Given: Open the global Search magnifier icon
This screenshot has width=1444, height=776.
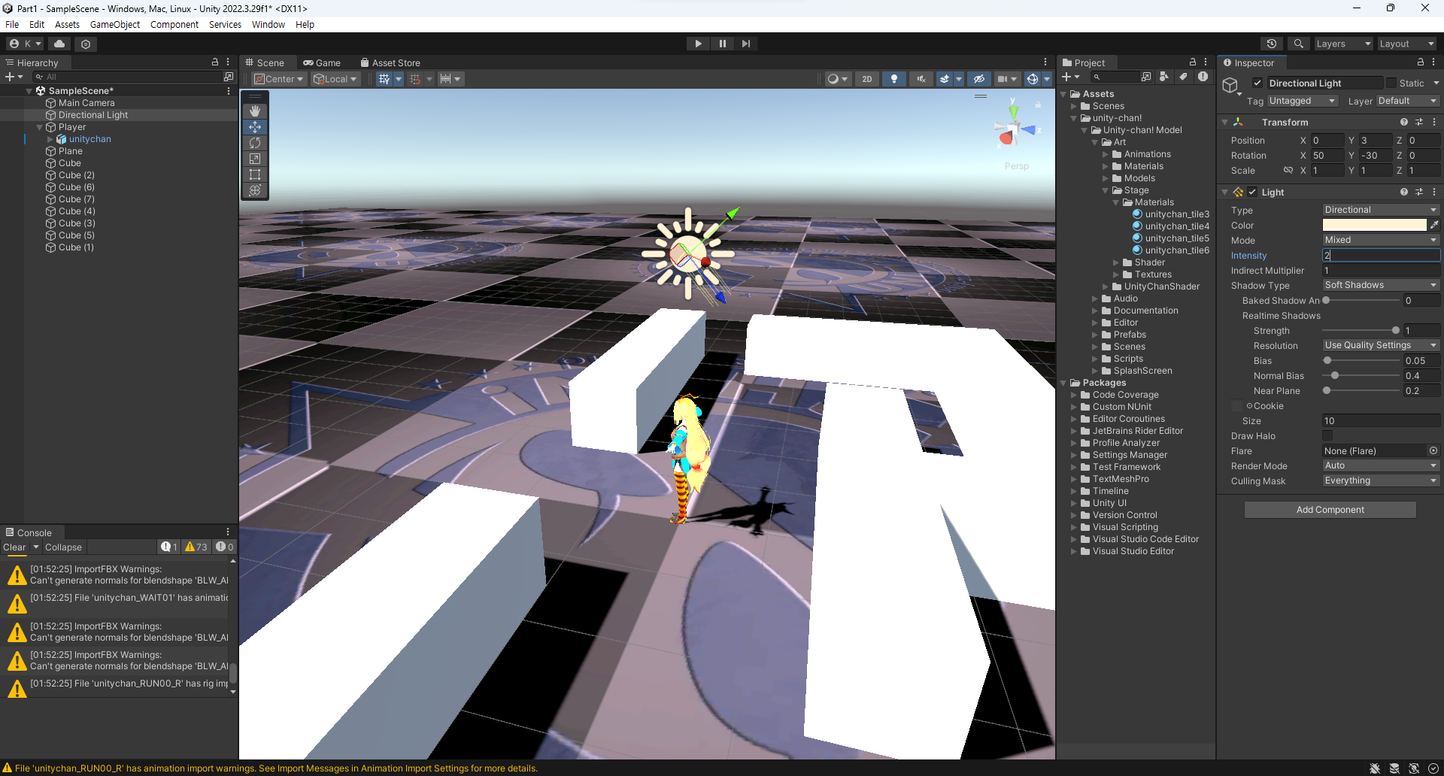Looking at the screenshot, I should [x=1298, y=44].
